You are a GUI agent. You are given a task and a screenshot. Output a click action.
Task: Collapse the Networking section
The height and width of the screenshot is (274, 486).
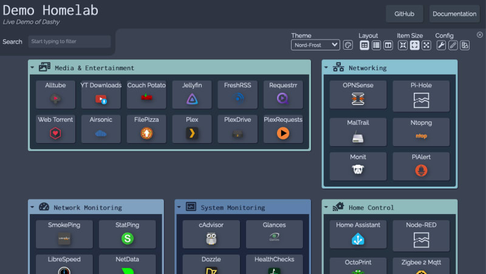[x=326, y=68]
